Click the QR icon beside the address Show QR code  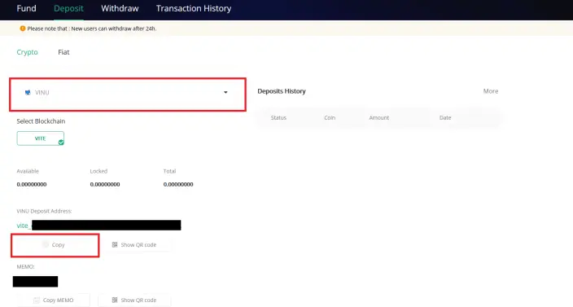(x=115, y=245)
